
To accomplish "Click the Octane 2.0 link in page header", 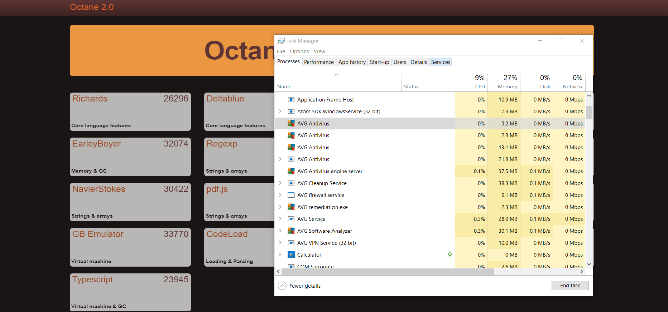I will coord(92,7).
